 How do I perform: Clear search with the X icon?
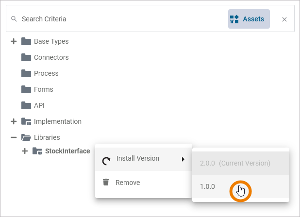284,19
